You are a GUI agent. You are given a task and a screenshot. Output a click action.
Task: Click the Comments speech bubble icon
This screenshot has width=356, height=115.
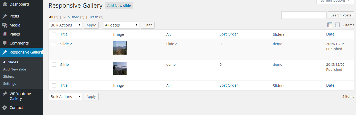(x=5, y=43)
